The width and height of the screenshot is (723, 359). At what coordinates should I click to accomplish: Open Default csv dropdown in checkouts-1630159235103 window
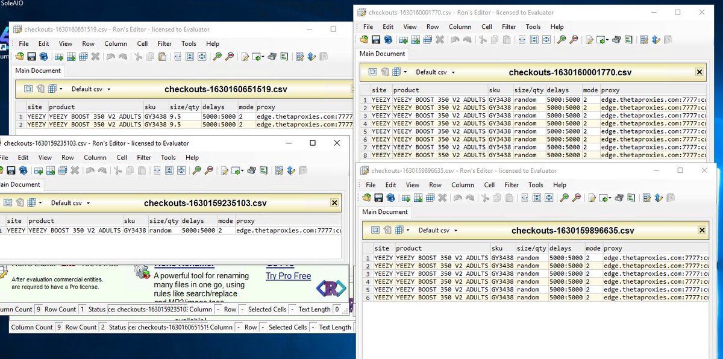coord(70,203)
